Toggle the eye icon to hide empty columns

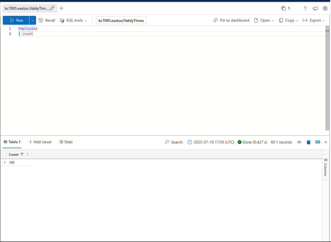pyautogui.click(x=299, y=142)
